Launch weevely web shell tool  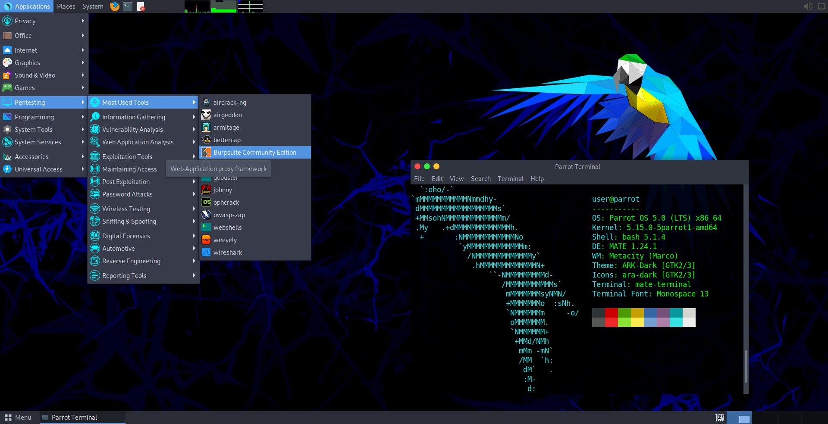tap(224, 240)
